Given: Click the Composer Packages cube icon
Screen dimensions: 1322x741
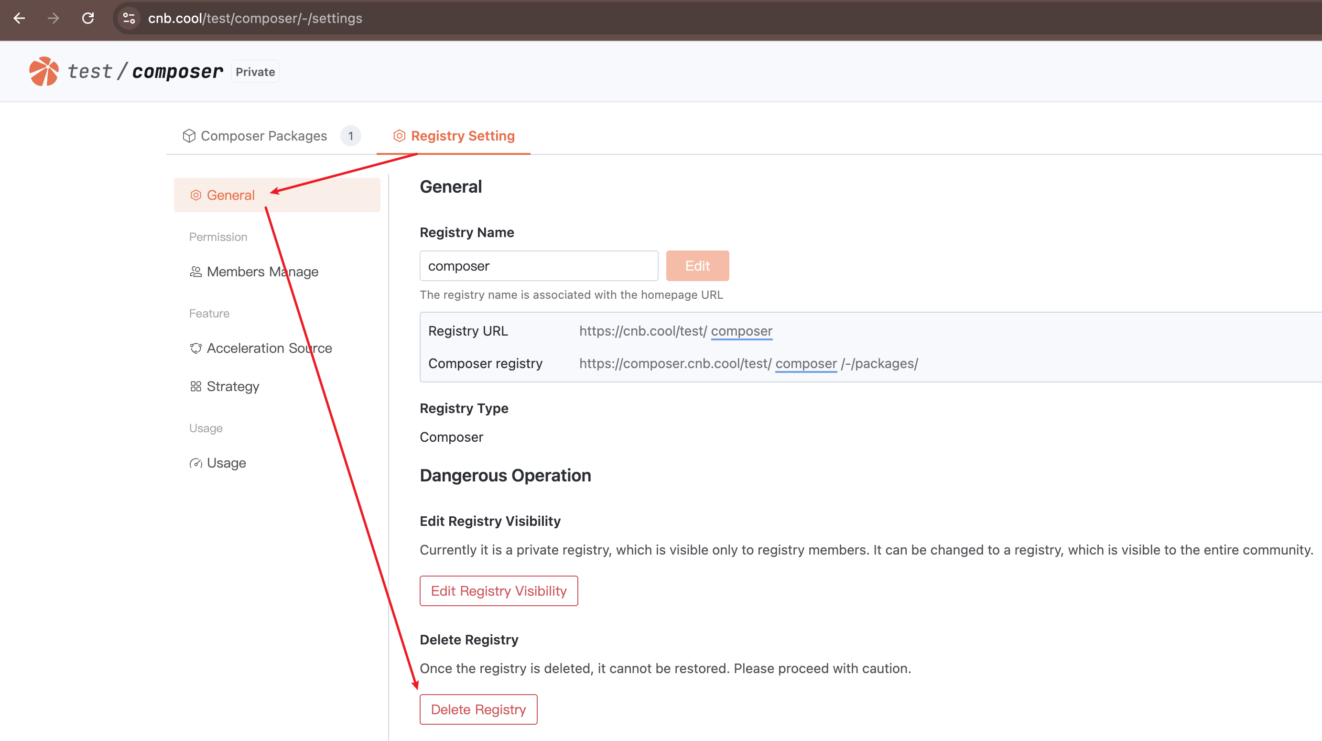Looking at the screenshot, I should tap(189, 136).
